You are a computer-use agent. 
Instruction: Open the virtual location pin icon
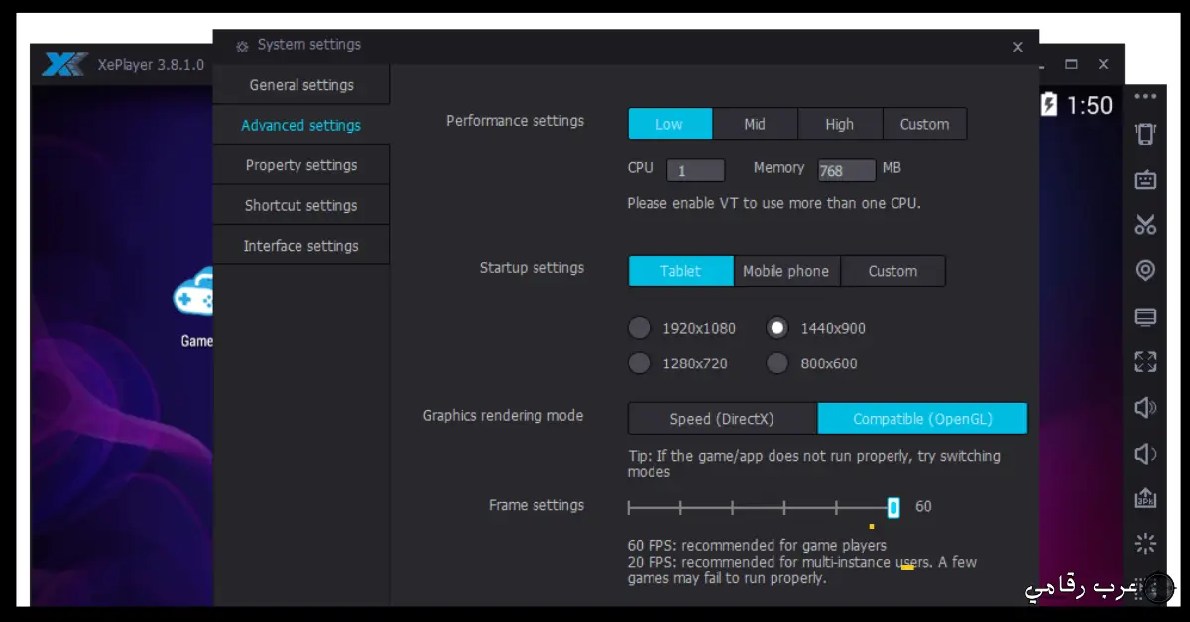(1145, 271)
